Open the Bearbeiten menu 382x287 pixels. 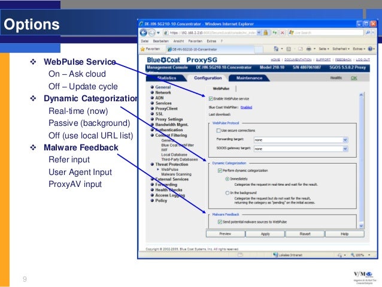point(160,41)
